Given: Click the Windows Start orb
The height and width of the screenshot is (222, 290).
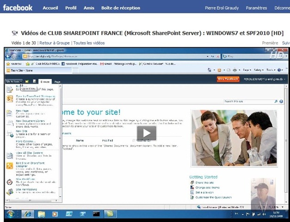Looking at the screenshot, I should pyautogui.click(x=10, y=215).
